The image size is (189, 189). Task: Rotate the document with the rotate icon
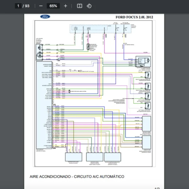89,6
